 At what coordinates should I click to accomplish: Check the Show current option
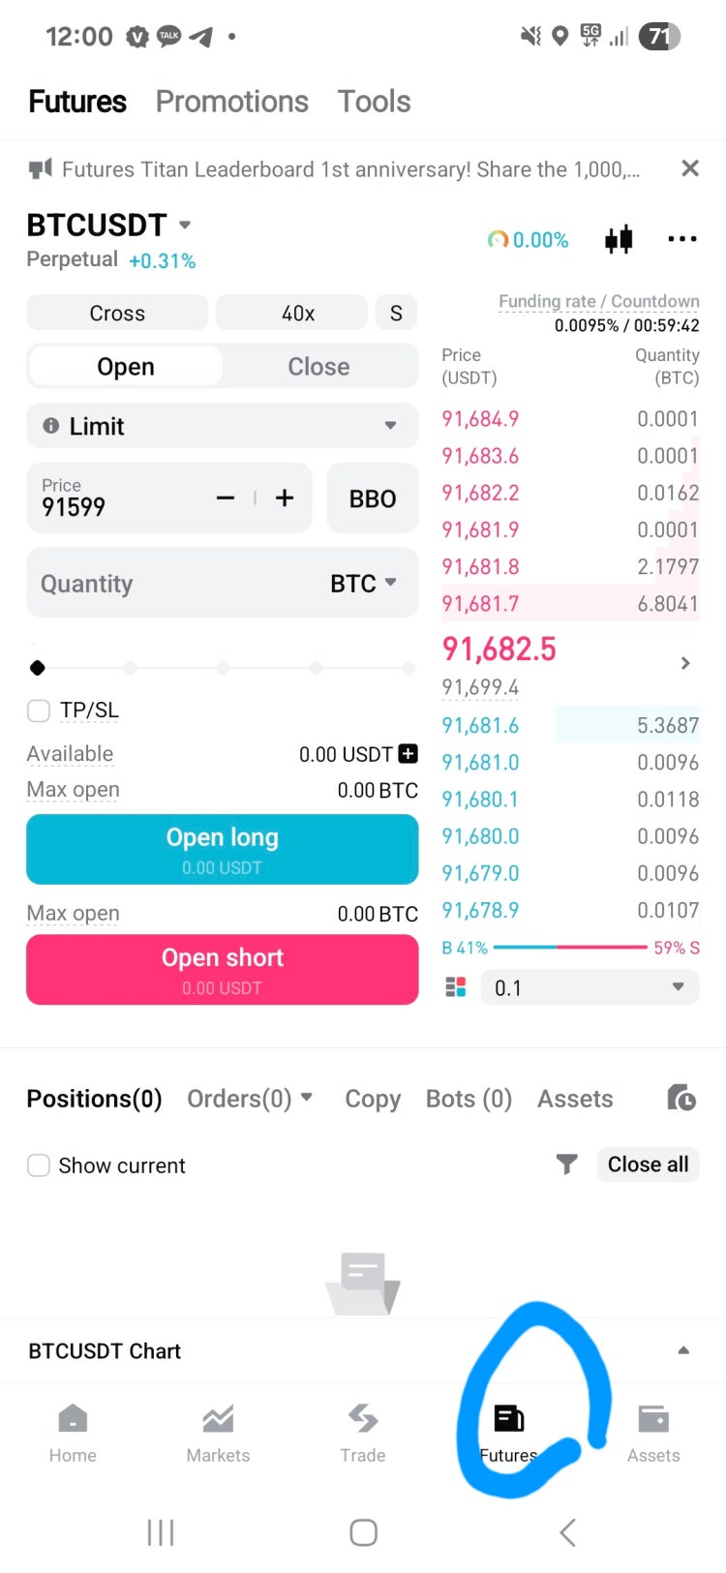coord(39,1165)
